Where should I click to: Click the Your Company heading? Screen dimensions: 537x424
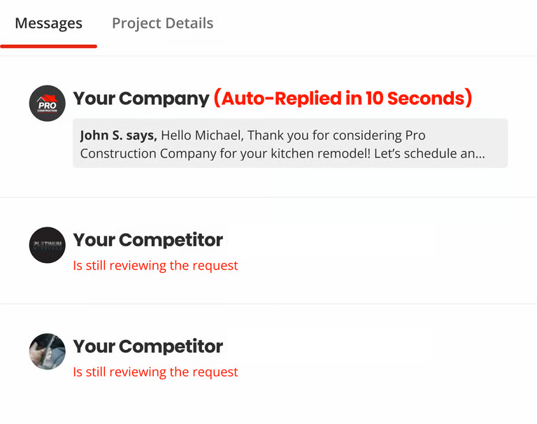[x=141, y=99]
